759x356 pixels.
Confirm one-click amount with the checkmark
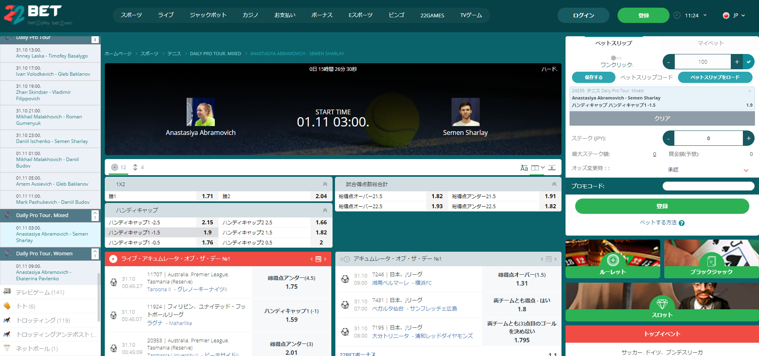749,62
